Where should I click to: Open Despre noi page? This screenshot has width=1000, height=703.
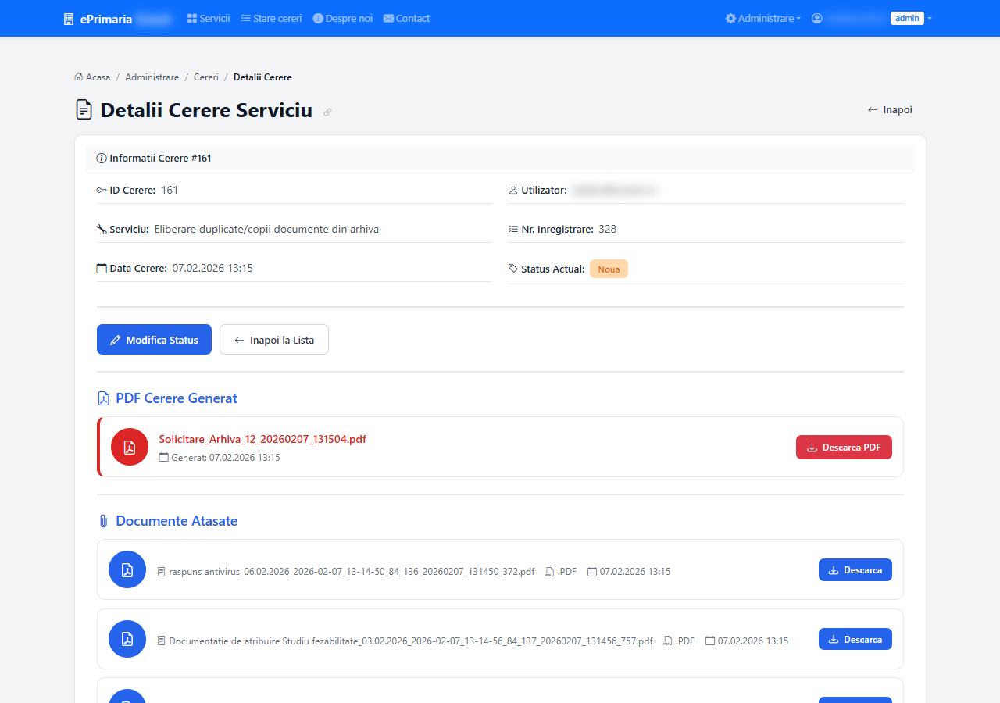(342, 18)
